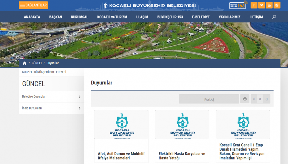Viewport: 288px width, 164px height.
Task: Open Belediye Duyuruları sidebar link
Action: (34, 97)
